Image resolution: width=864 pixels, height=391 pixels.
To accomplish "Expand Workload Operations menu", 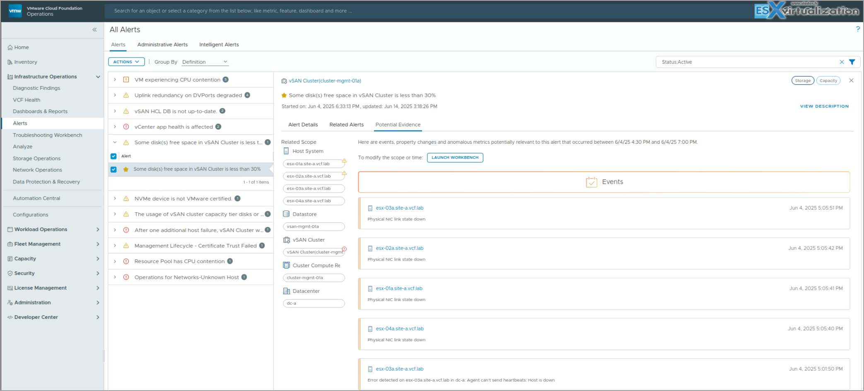I will pos(98,229).
